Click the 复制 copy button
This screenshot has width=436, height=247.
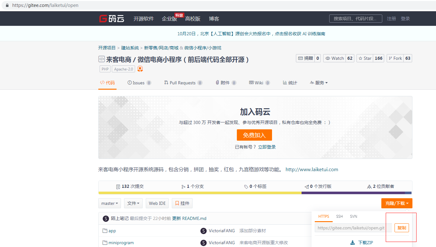[x=402, y=228]
